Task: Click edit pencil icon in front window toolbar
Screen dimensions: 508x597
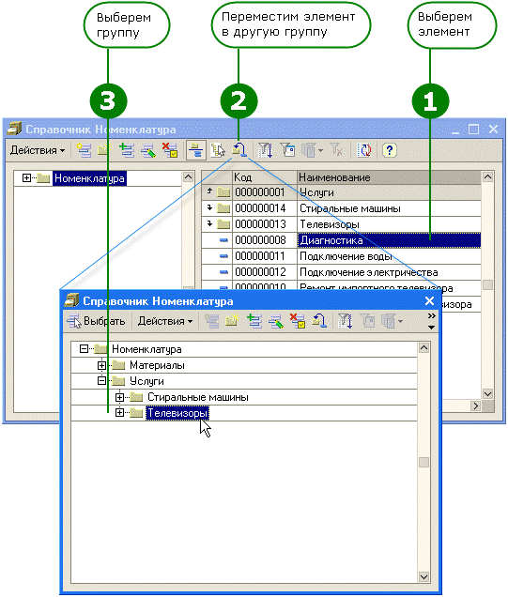Action: click(276, 321)
